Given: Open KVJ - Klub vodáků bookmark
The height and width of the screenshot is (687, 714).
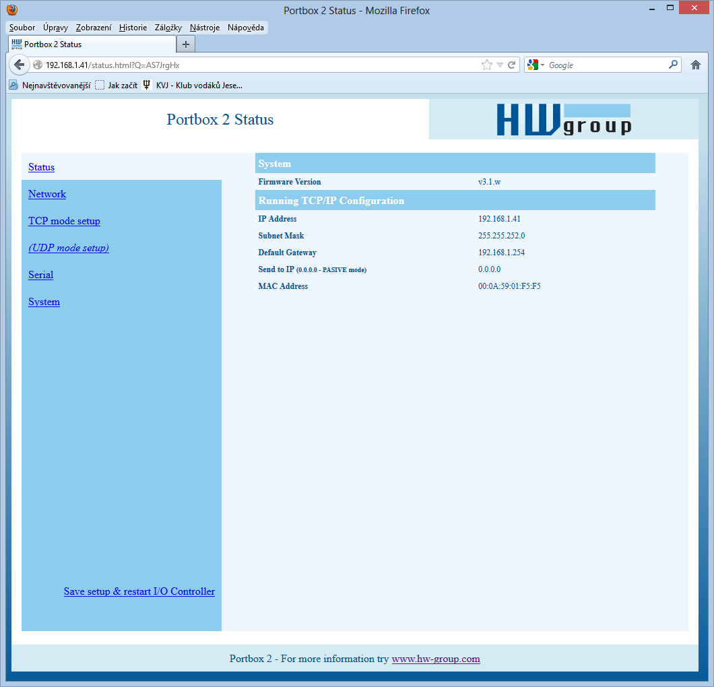Looking at the screenshot, I should pos(193,85).
